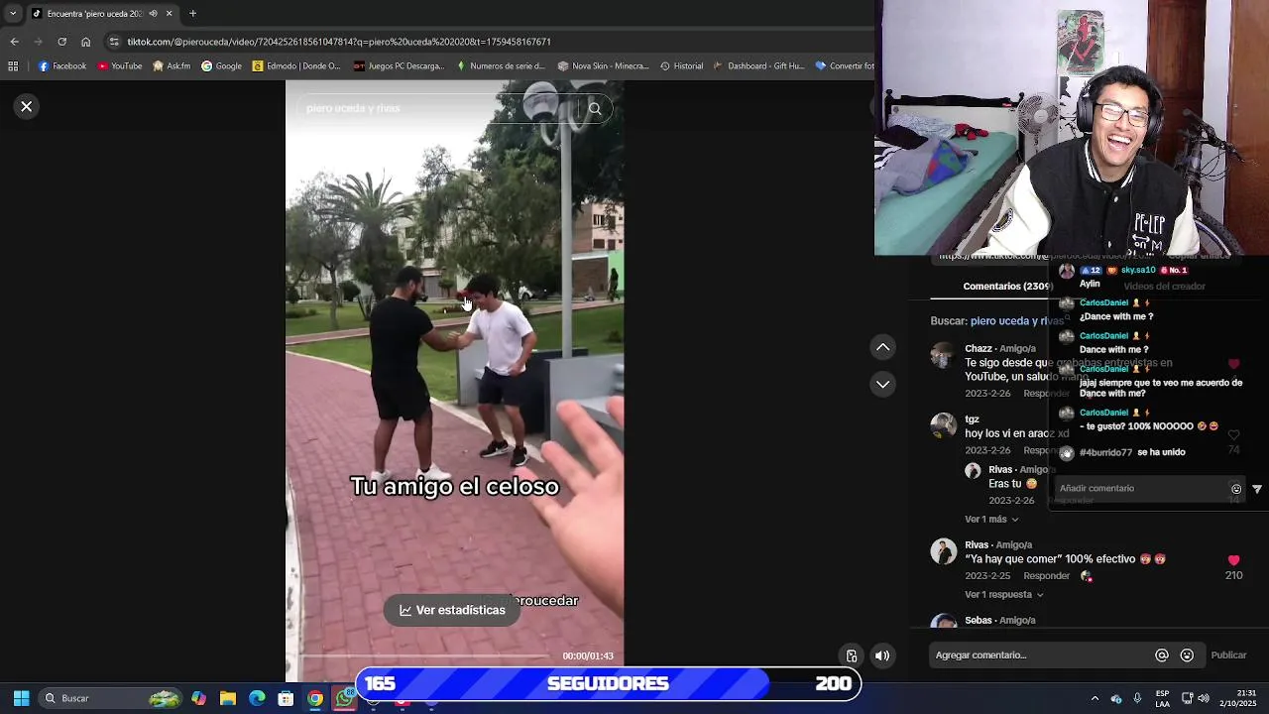Go to next video with down arrow

click(882, 384)
